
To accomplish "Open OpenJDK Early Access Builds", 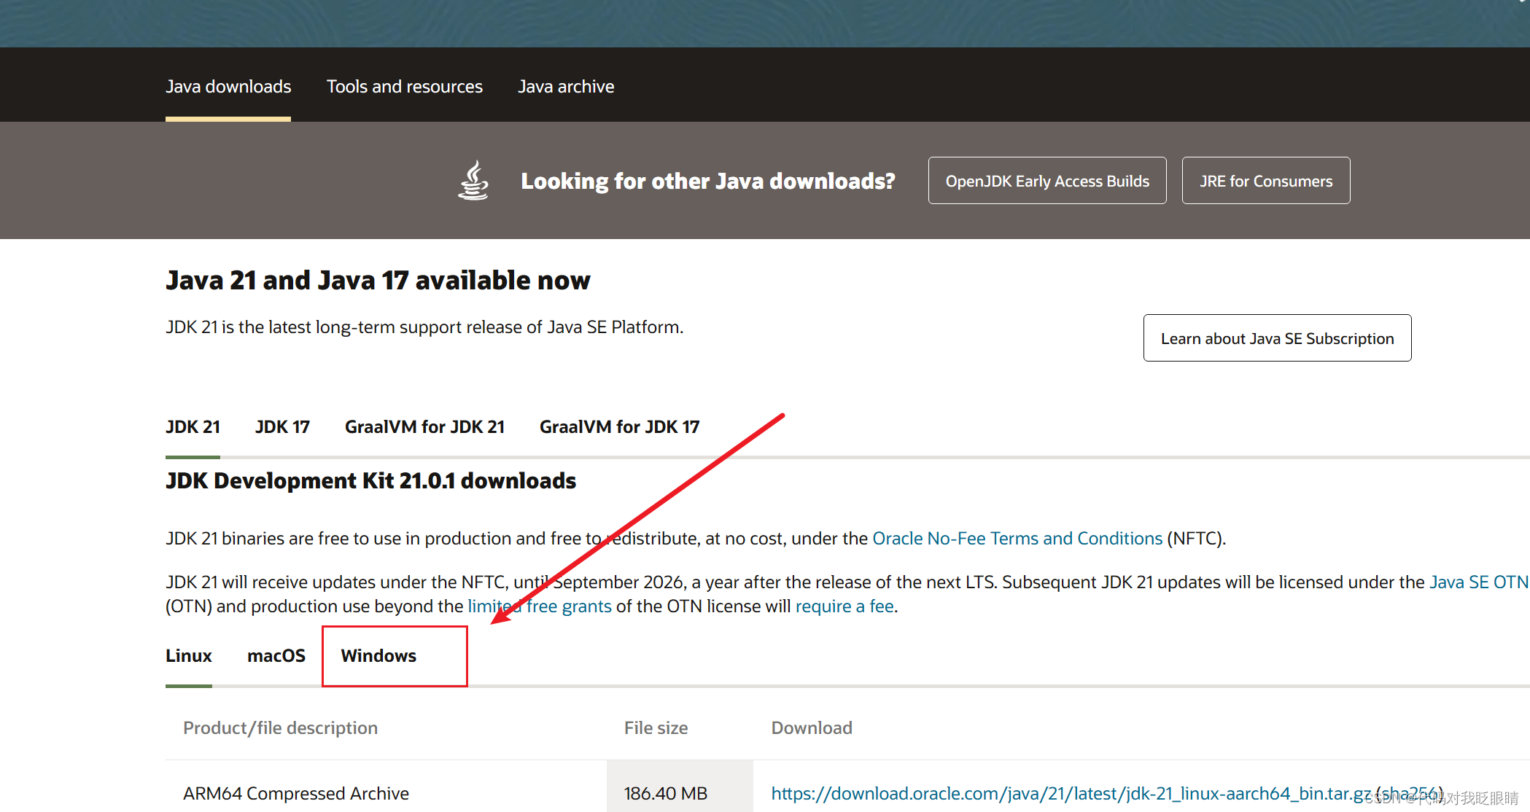I will (x=1047, y=180).
